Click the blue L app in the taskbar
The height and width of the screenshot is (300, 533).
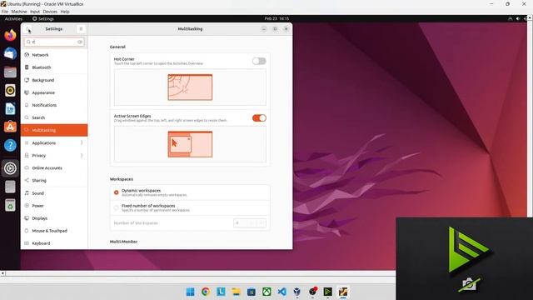[x=221, y=292]
